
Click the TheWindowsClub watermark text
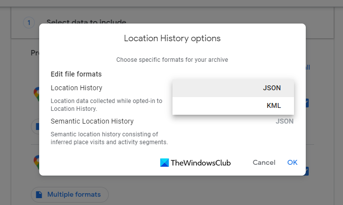pos(201,162)
